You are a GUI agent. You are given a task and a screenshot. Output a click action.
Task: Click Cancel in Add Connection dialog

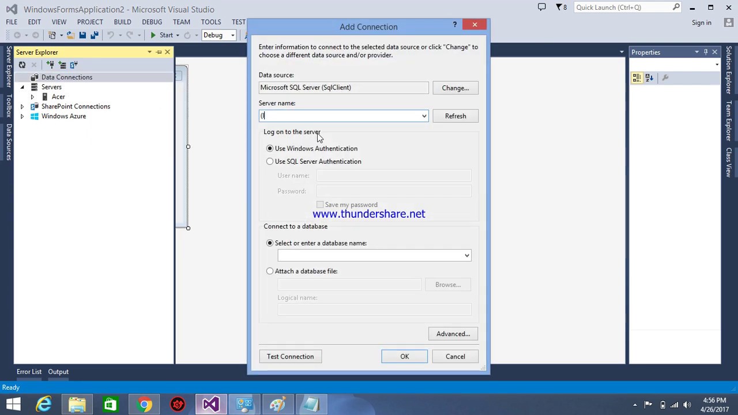[455, 357]
